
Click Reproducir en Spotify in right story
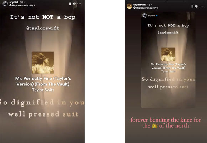tap(146, 8)
